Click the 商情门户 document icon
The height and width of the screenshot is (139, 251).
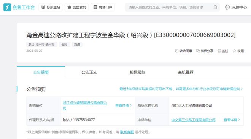95,7
